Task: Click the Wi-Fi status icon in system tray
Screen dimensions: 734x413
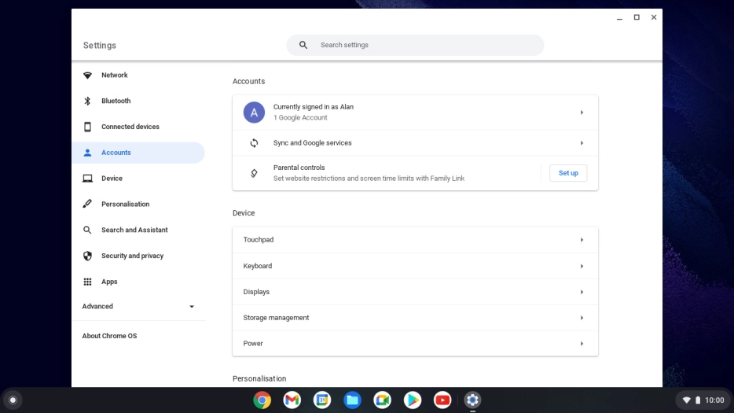Action: coord(686,400)
